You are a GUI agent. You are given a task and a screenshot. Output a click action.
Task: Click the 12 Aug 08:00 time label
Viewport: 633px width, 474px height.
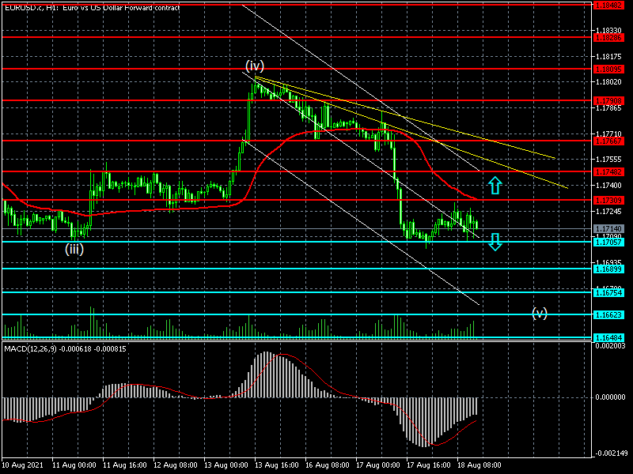[x=176, y=465]
